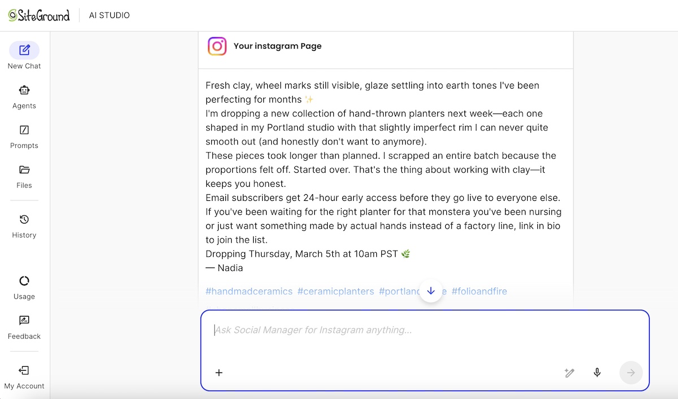
Task: Click inside the Social Manager input field
Action: pos(395,330)
